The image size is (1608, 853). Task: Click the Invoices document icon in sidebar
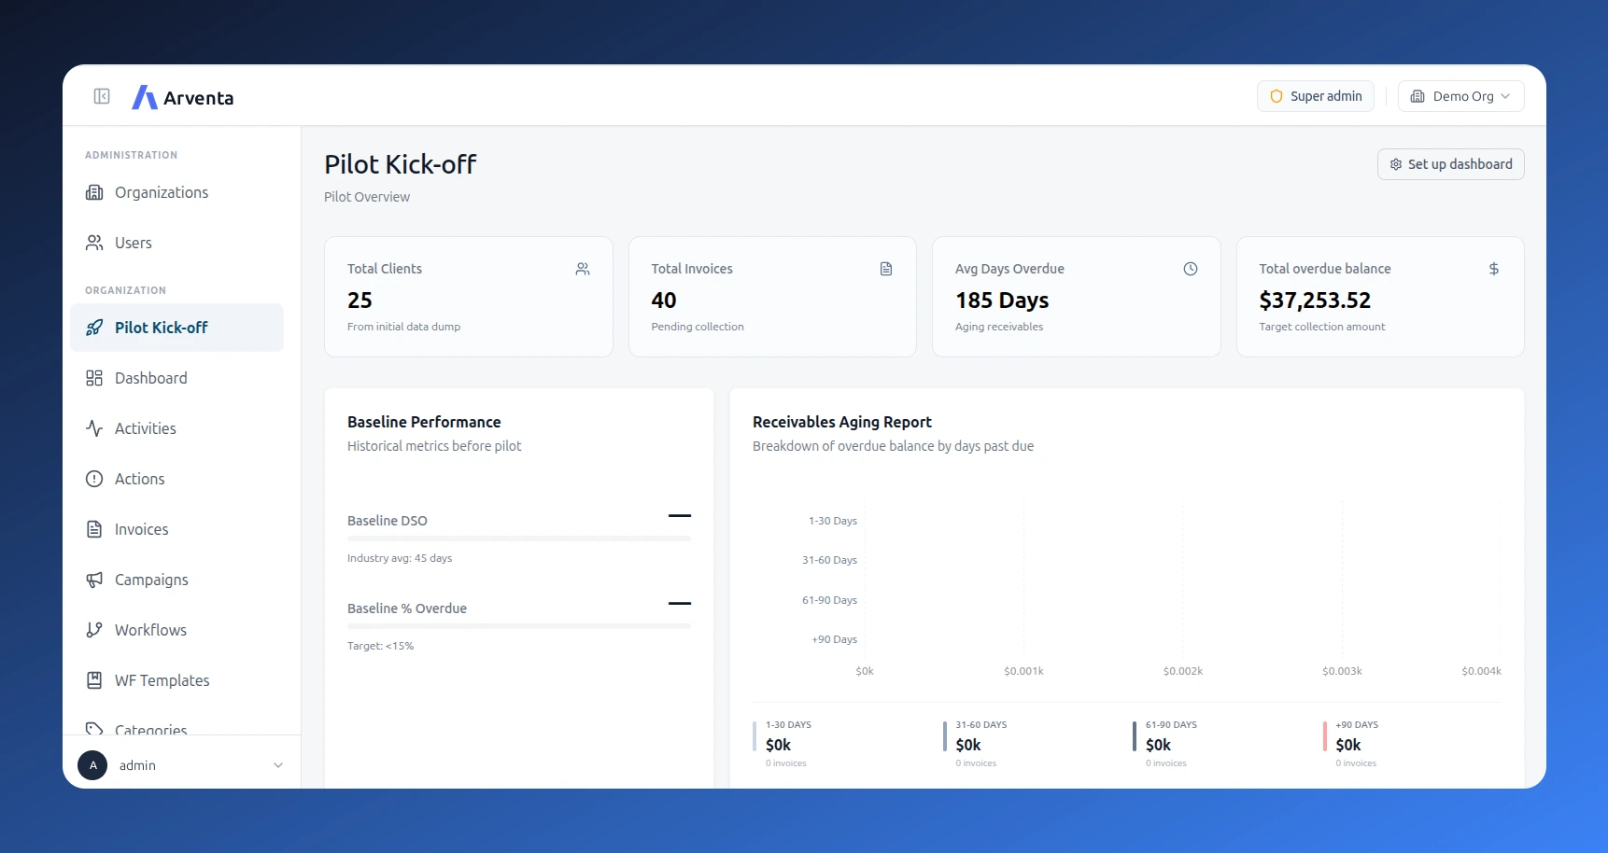[x=94, y=529]
